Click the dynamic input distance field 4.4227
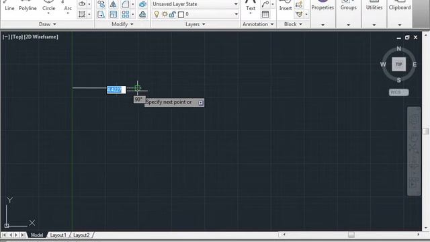This screenshot has width=430, height=242. click(x=116, y=89)
